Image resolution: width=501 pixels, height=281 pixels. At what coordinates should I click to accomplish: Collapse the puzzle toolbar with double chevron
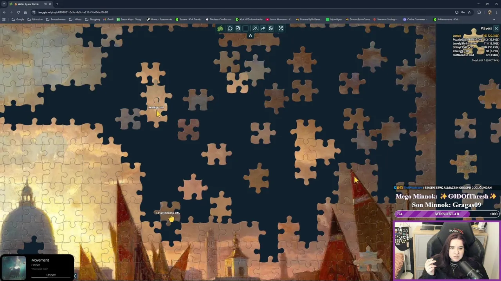pos(250,36)
